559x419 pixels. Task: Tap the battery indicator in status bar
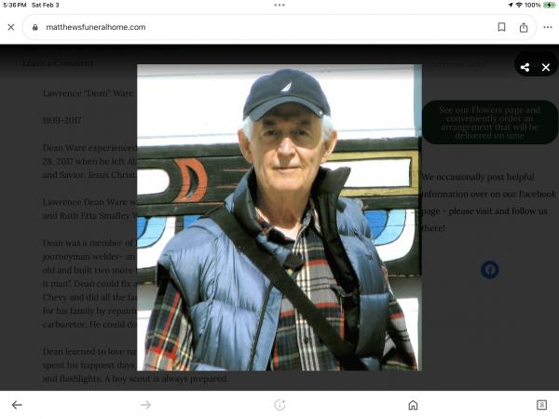point(547,5)
